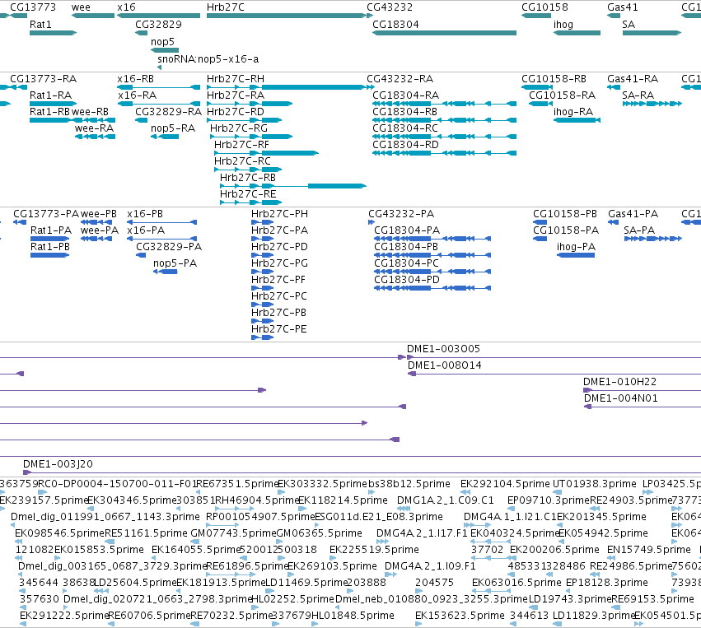Select EST RE70232.5prime
This screenshot has width=701, height=628.
(231, 616)
